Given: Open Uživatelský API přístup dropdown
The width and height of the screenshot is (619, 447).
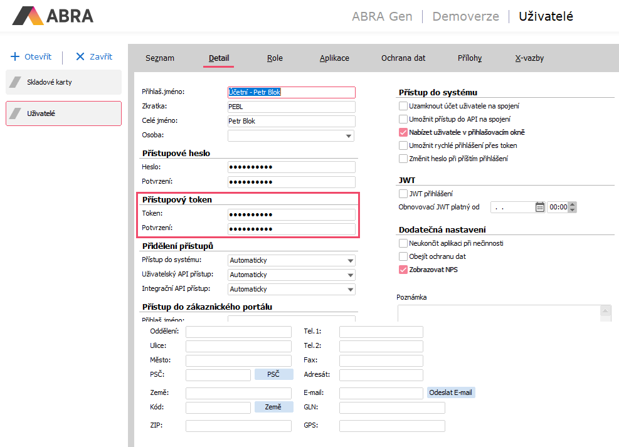Looking at the screenshot, I should coord(350,275).
